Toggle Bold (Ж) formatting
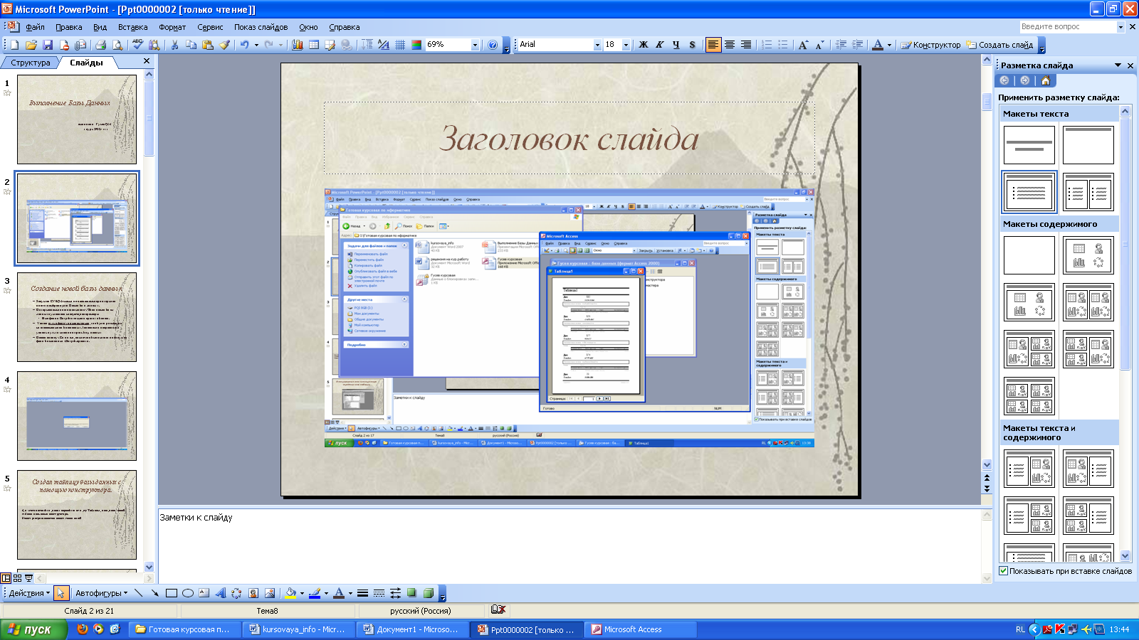This screenshot has width=1139, height=640. click(644, 45)
